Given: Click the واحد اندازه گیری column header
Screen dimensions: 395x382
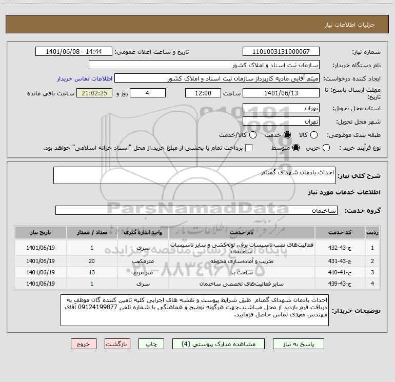Looking at the screenshot, I should coord(143,232).
